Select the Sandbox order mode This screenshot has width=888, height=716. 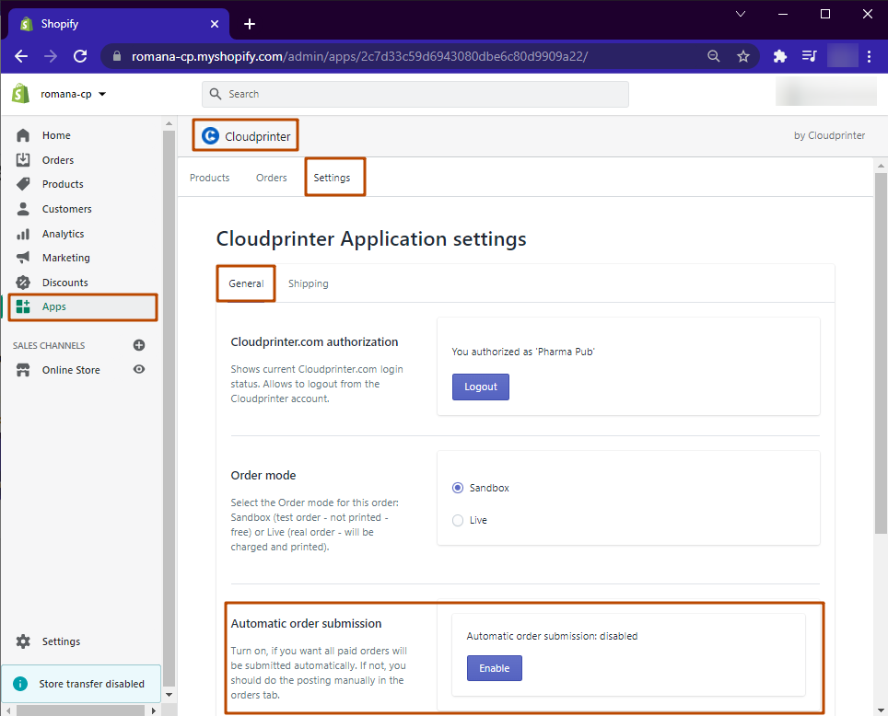pos(458,488)
